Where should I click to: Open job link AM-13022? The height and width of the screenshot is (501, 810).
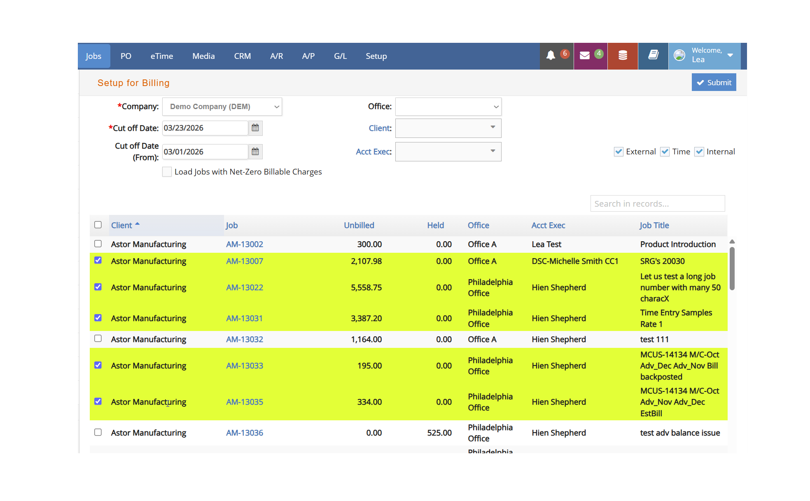coord(245,287)
